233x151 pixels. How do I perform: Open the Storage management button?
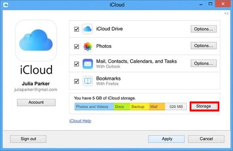(x=204, y=106)
